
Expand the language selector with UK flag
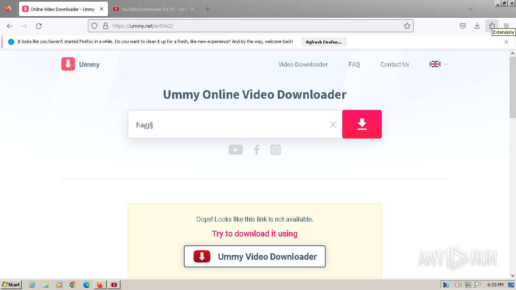coord(439,64)
